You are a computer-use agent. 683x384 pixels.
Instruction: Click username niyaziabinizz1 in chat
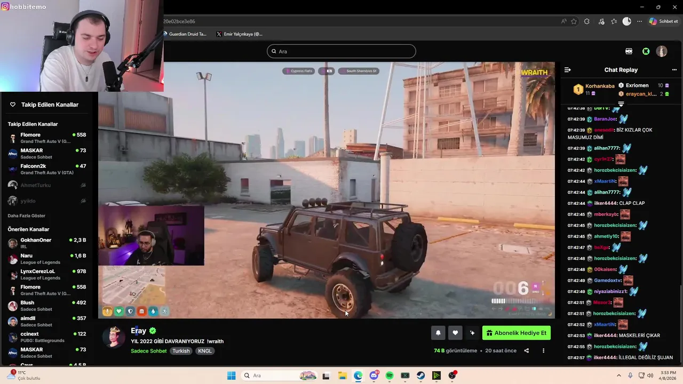tap(610, 292)
